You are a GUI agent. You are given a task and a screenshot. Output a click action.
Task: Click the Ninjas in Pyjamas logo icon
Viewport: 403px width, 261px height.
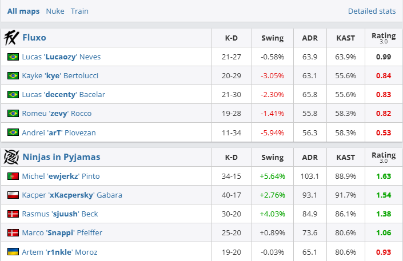11,157
